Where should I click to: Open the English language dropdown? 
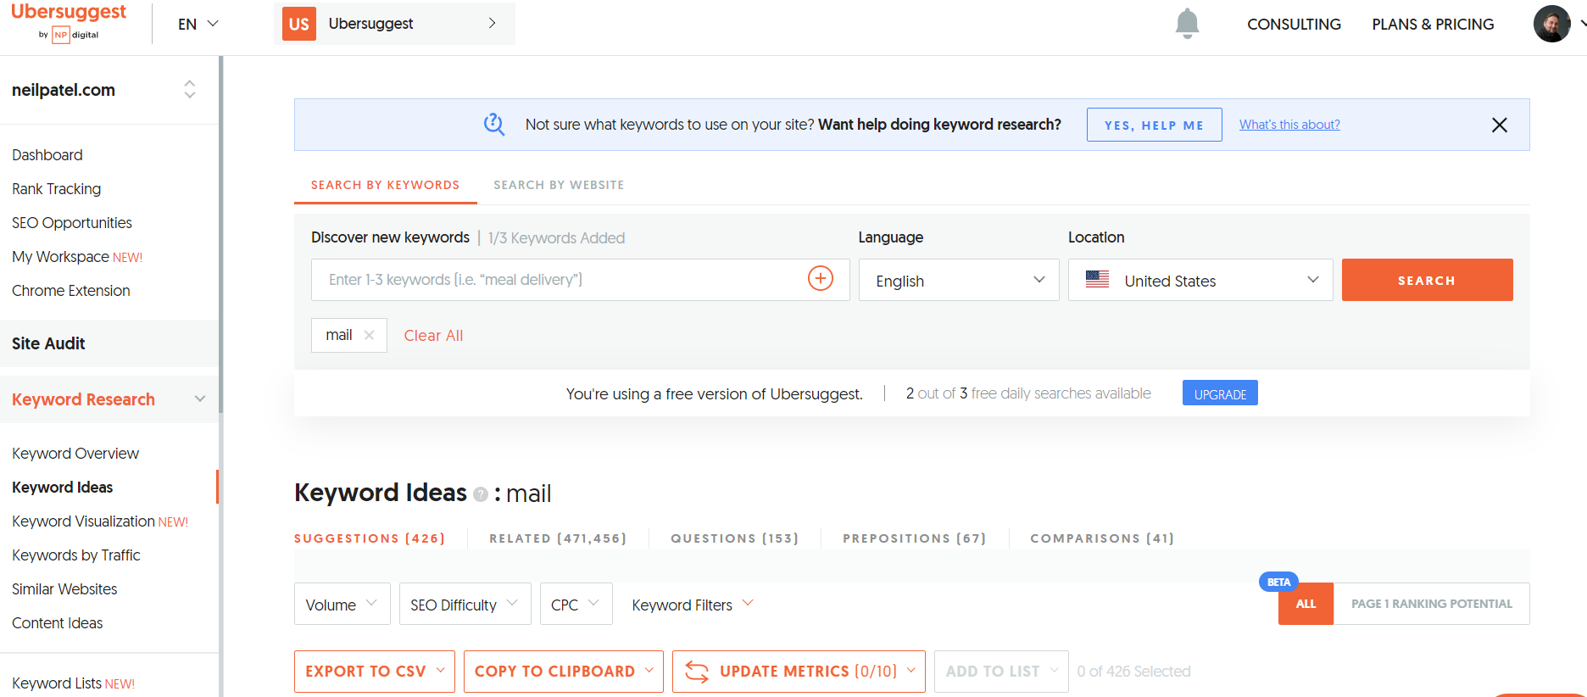(959, 280)
